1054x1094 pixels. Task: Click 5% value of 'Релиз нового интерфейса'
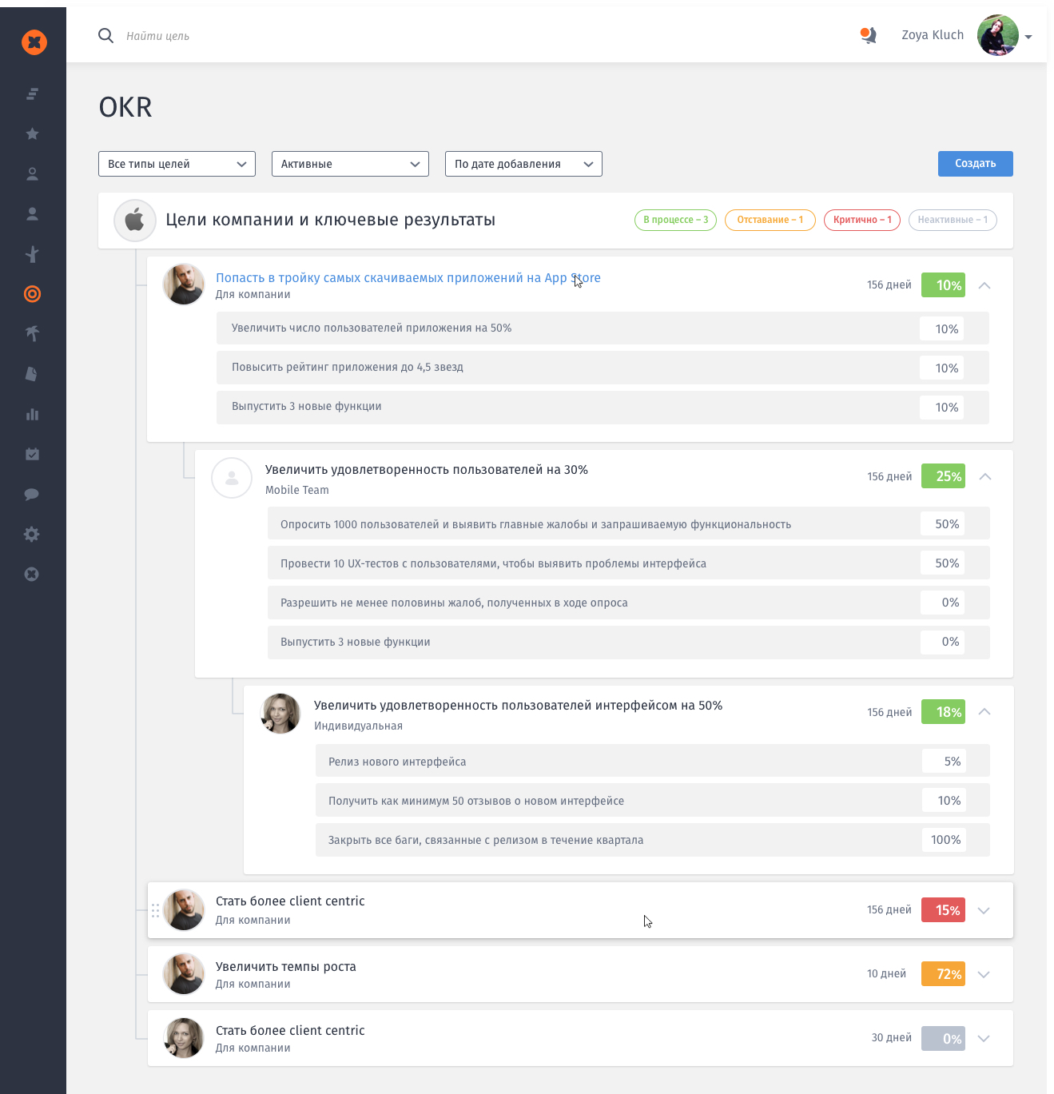pyautogui.click(x=944, y=761)
